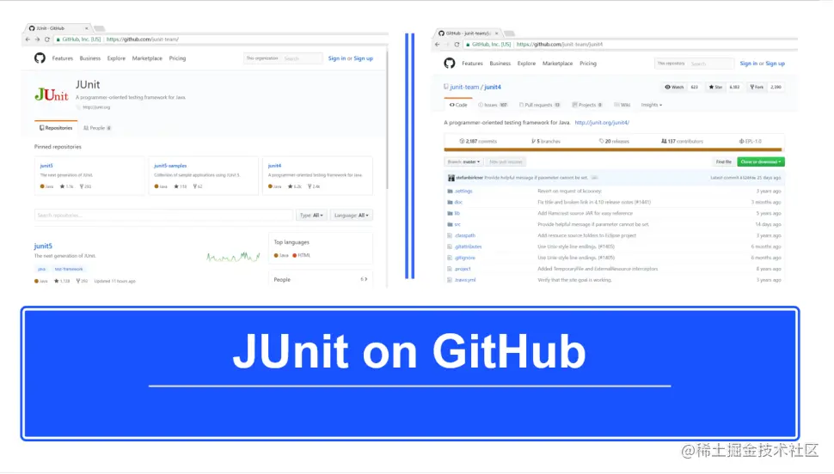
Task: Click Sign in link in left window
Action: point(337,58)
